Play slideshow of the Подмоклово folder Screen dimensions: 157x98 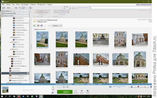tap(34, 25)
